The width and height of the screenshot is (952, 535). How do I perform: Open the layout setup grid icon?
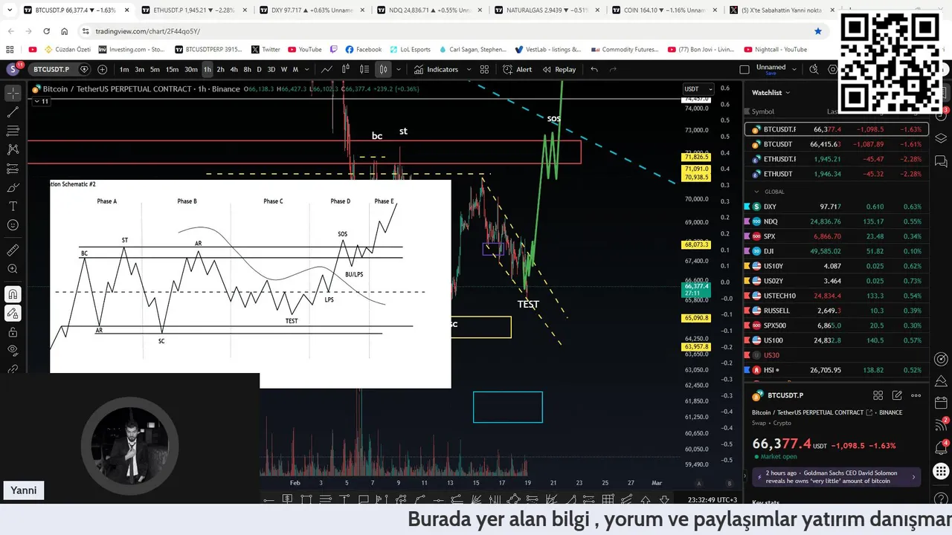click(484, 69)
